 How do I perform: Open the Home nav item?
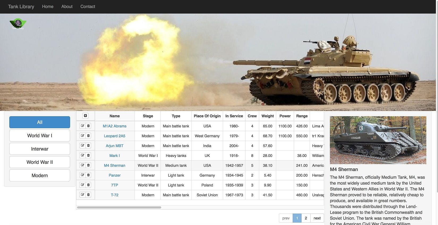(x=48, y=7)
